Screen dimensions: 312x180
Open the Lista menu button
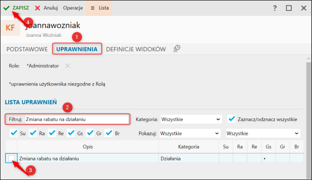(x=99, y=8)
